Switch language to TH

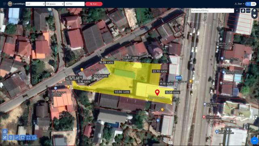point(248,4)
